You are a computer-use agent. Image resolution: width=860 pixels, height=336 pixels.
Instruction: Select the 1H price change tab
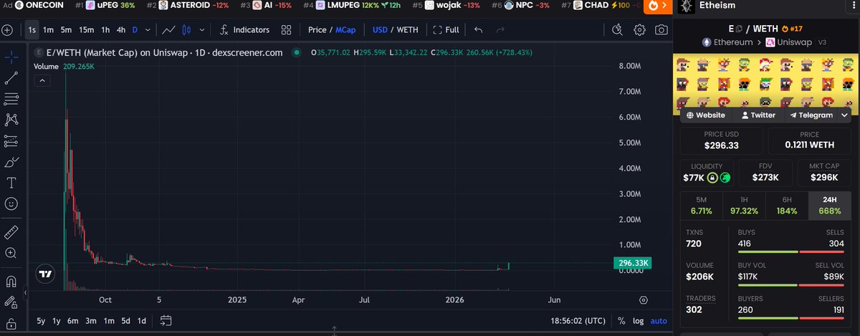coord(744,206)
